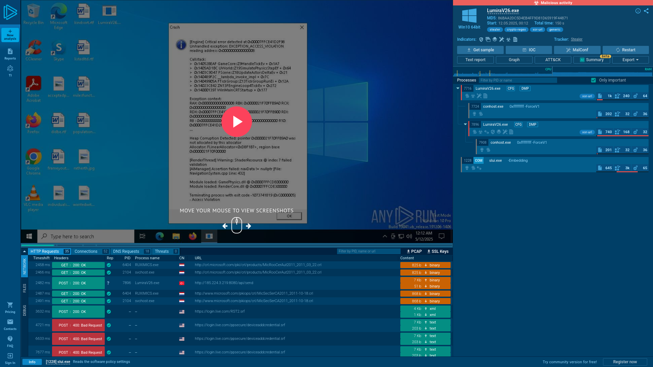Viewport: 653px width, 367px height.
Task: Click the Register now button
Action: click(x=625, y=362)
